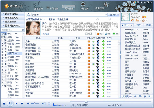Click the playback progress slider handle
Image resolution: width=154 pixels, height=108 pixels.
click(86, 102)
